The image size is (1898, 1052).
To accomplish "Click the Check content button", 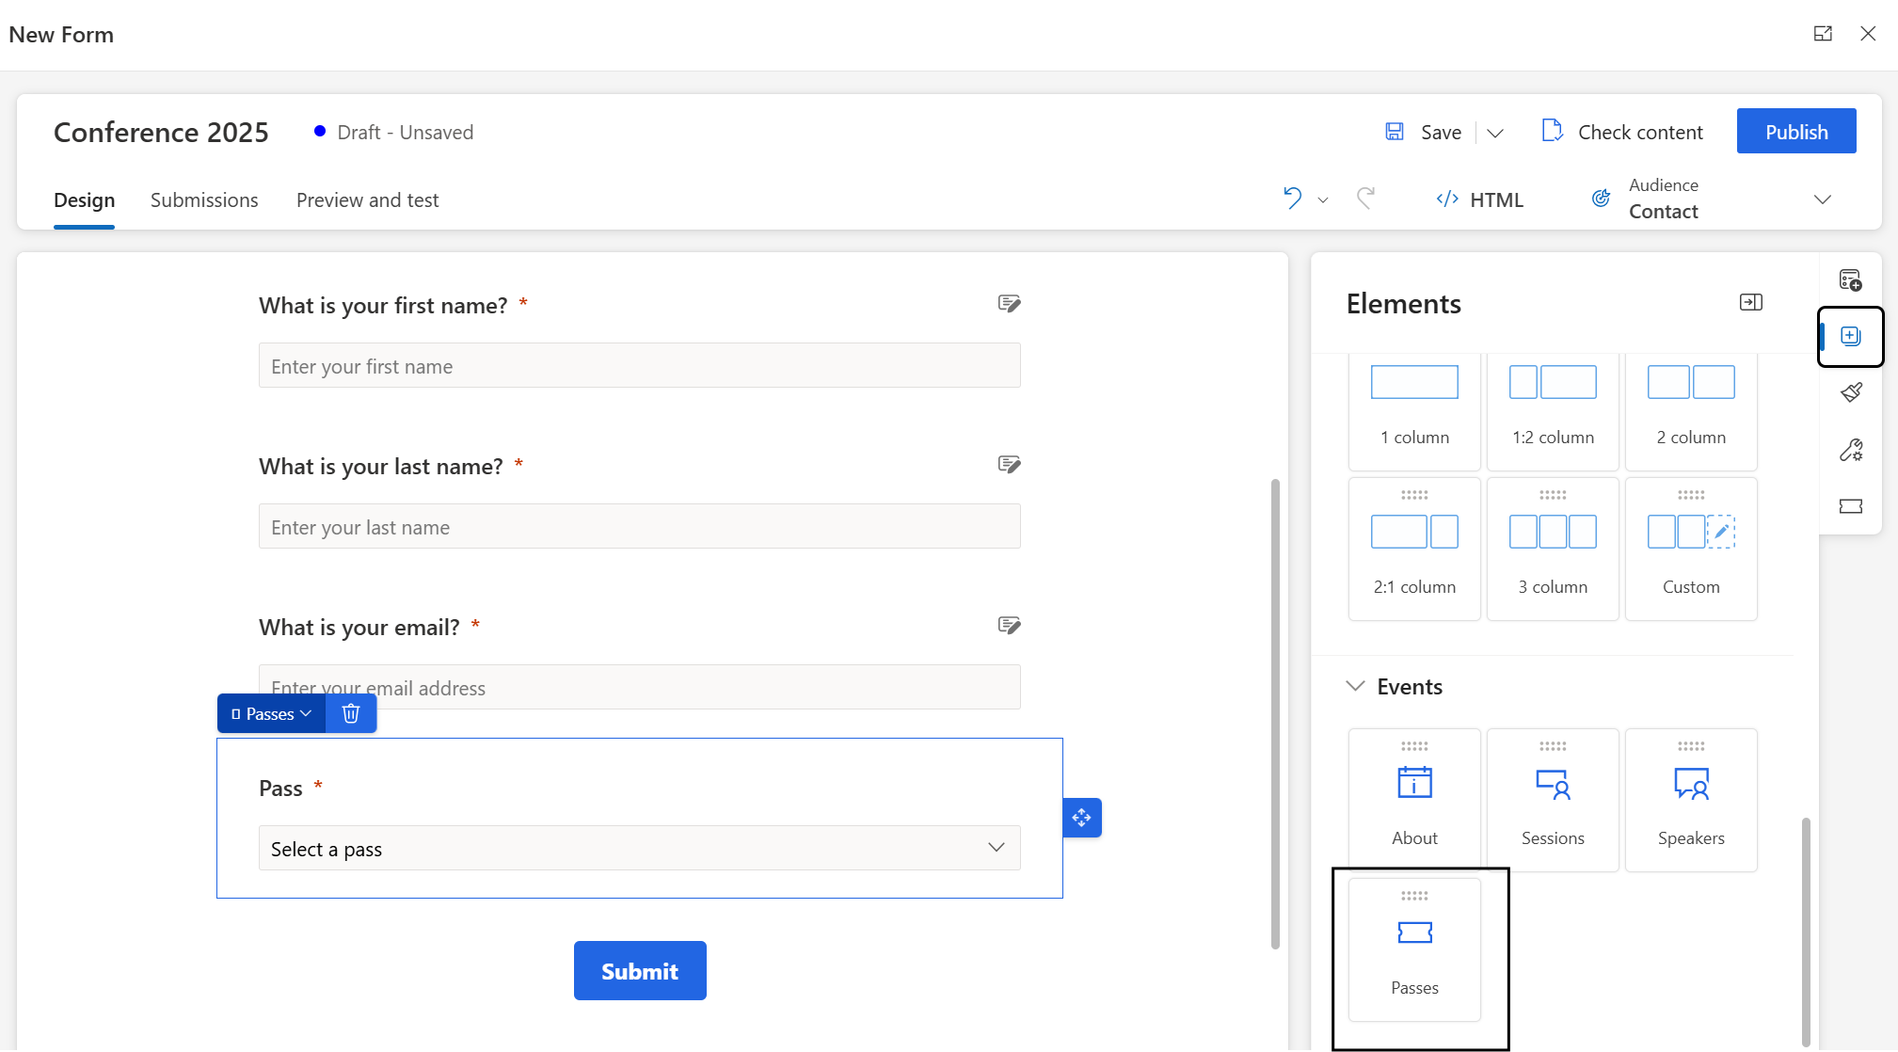I will point(1622,132).
